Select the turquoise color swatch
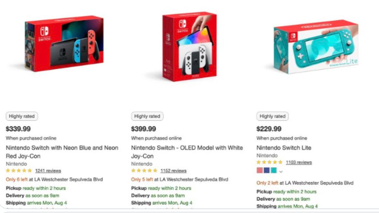 (x=273, y=170)
